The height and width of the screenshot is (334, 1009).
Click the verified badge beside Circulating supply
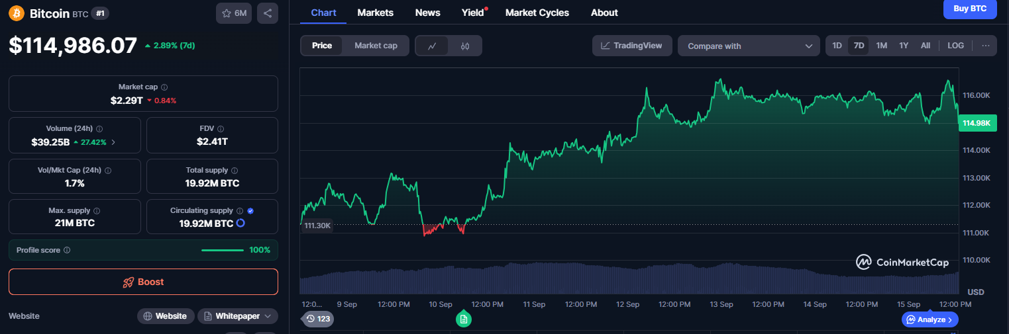[x=250, y=211]
